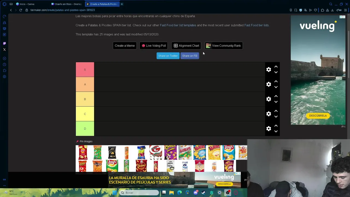Screen dimensions: 350x197
Task: Select the Cheetos Pandilla image
Action: point(171,152)
